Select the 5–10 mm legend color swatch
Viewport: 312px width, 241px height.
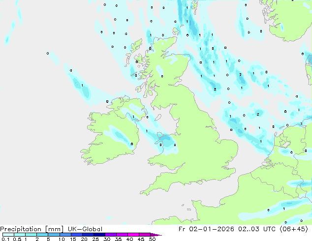(54, 235)
